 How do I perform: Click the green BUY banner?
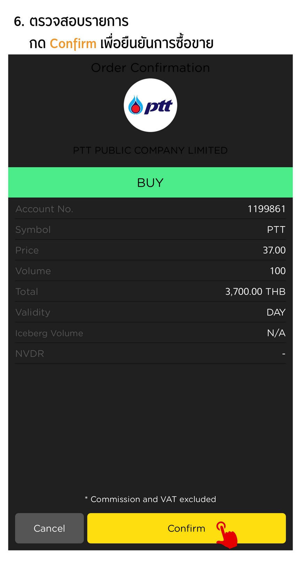(x=150, y=183)
